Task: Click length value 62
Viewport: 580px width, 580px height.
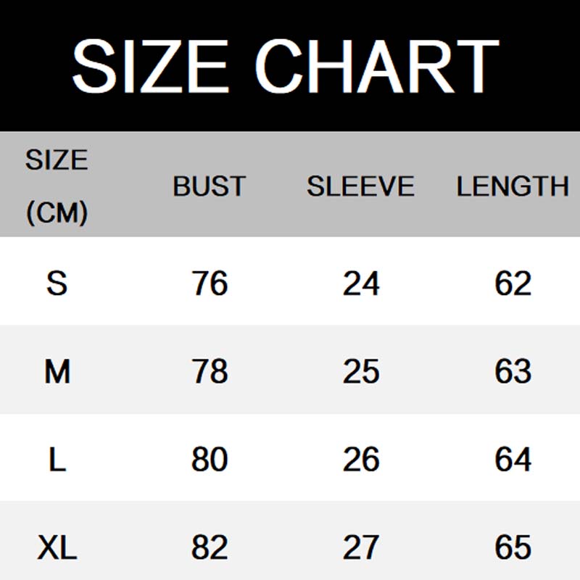Action: pos(513,283)
